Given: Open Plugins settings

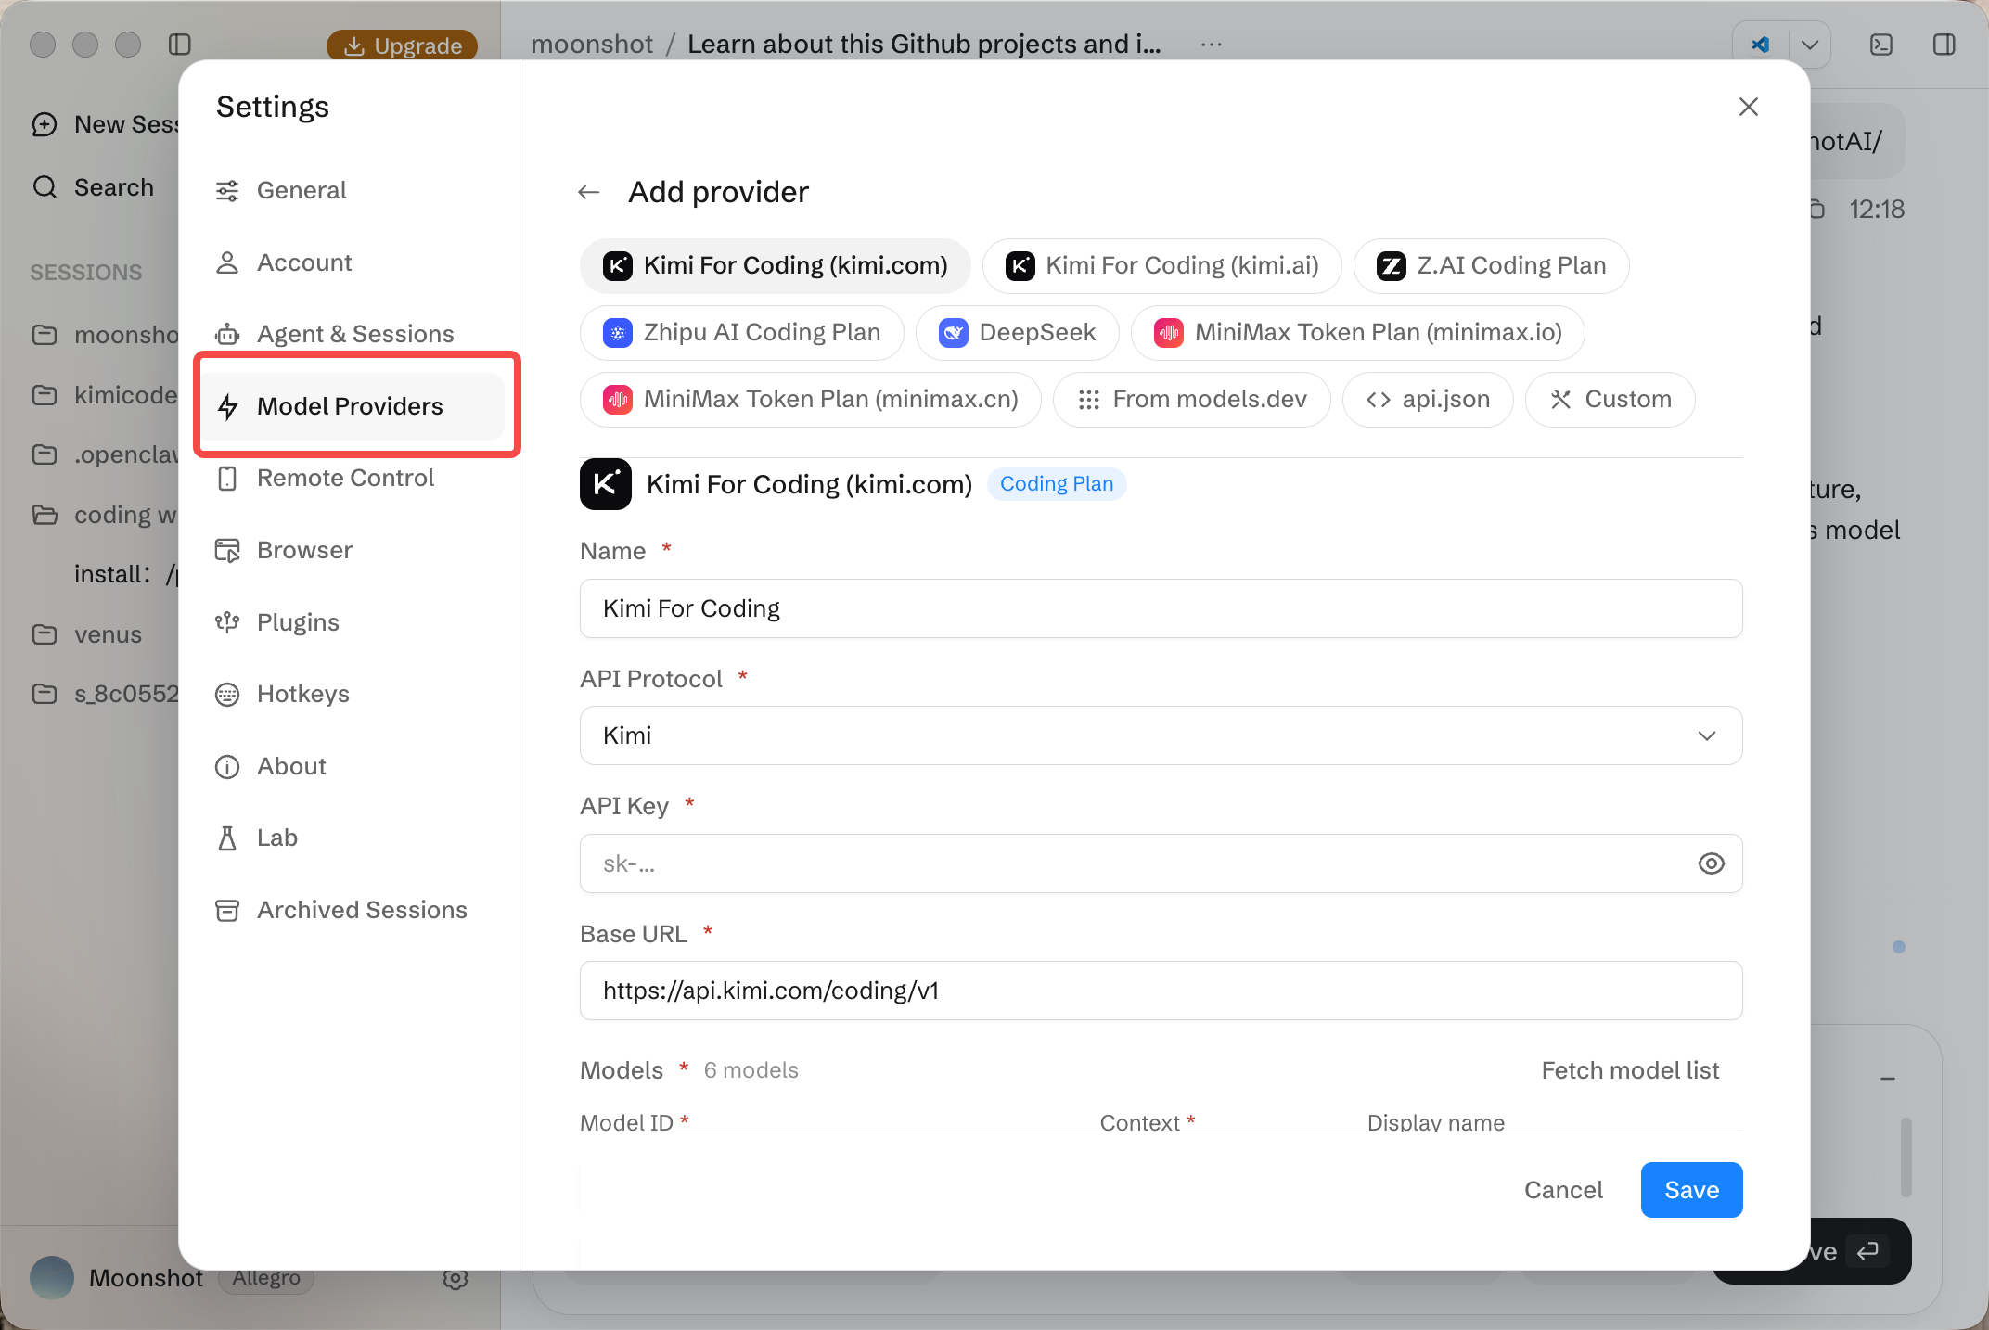Looking at the screenshot, I should click(353, 622).
